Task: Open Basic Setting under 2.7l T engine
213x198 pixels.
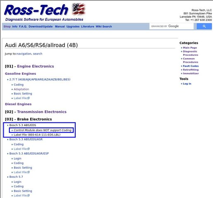Action: point(23,94)
